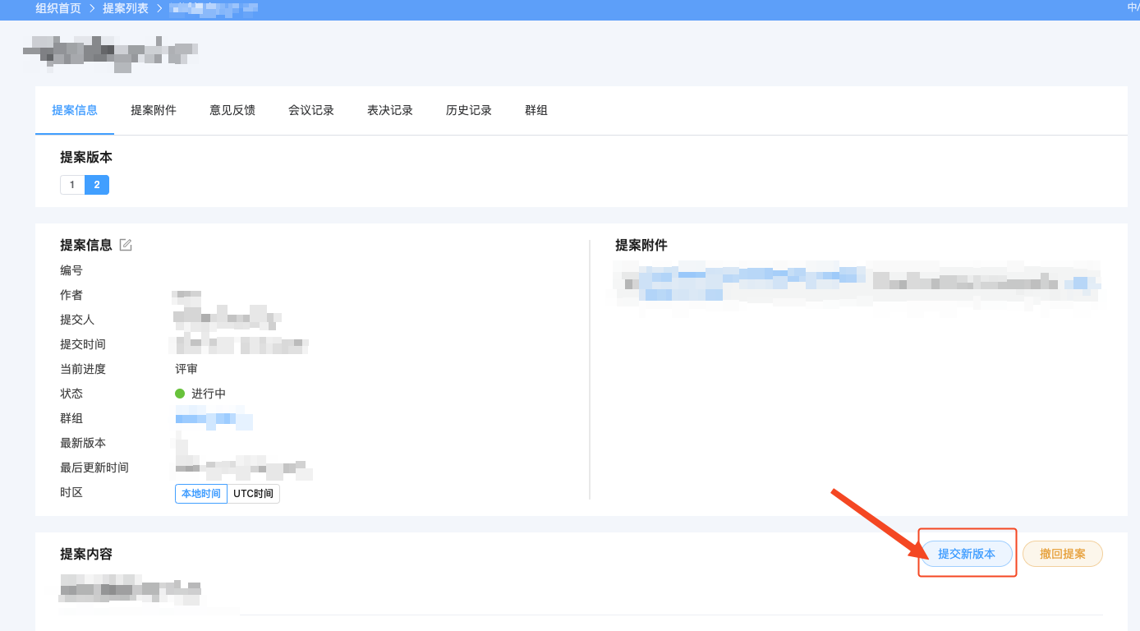Switch time zone to UTC时间

(x=253, y=494)
